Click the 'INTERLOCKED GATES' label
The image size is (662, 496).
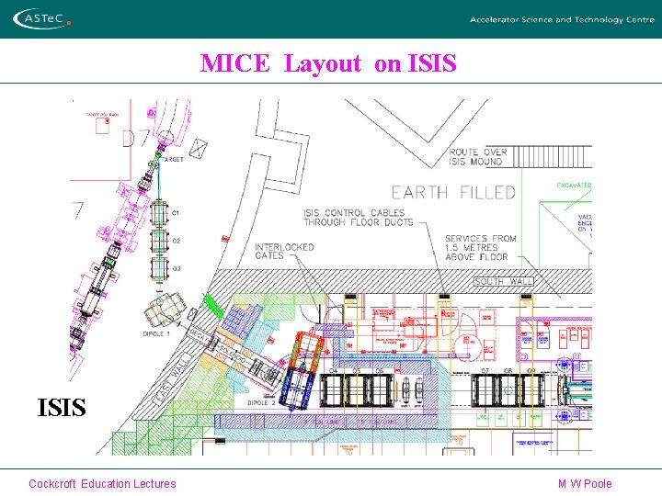(x=284, y=252)
